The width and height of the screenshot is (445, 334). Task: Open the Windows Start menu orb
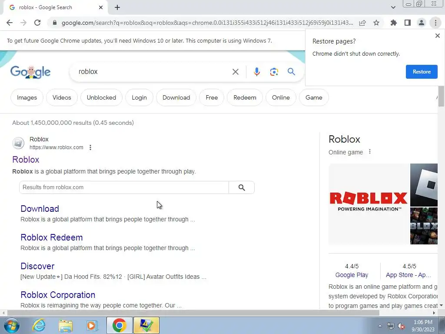[11, 325]
